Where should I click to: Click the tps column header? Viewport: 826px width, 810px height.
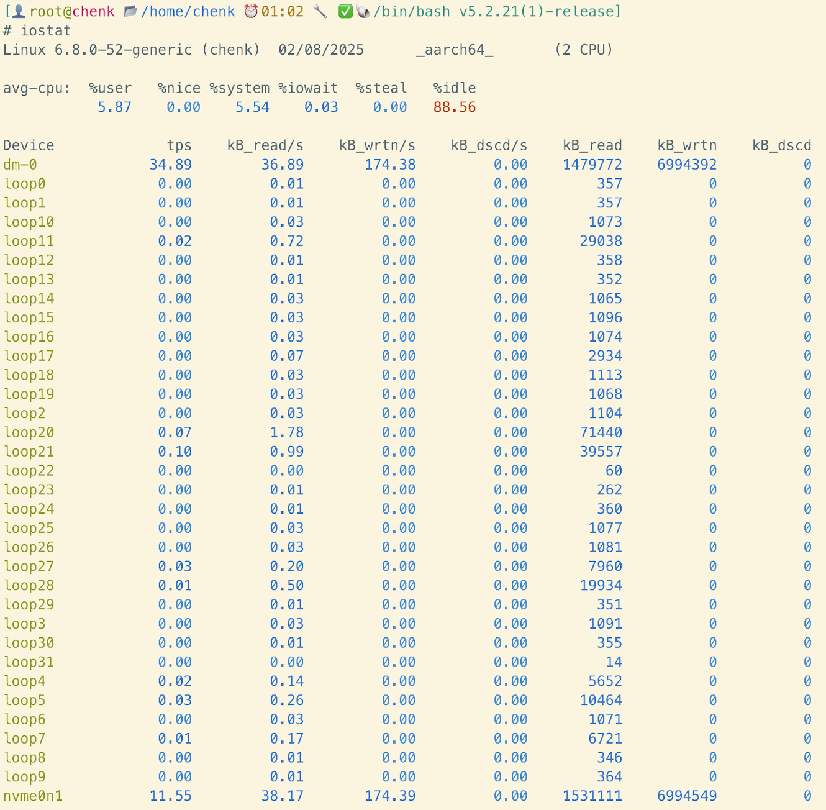[x=179, y=146]
